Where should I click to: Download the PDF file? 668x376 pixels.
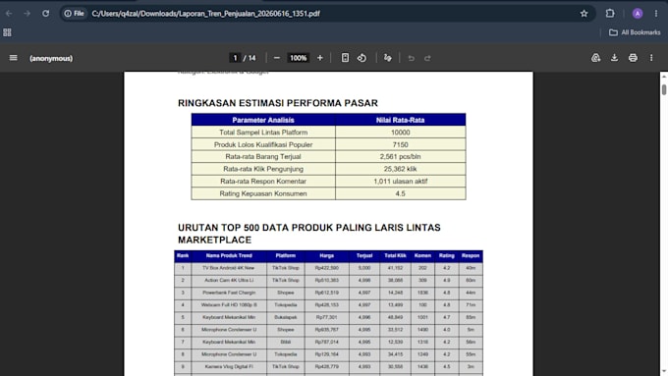pos(614,58)
